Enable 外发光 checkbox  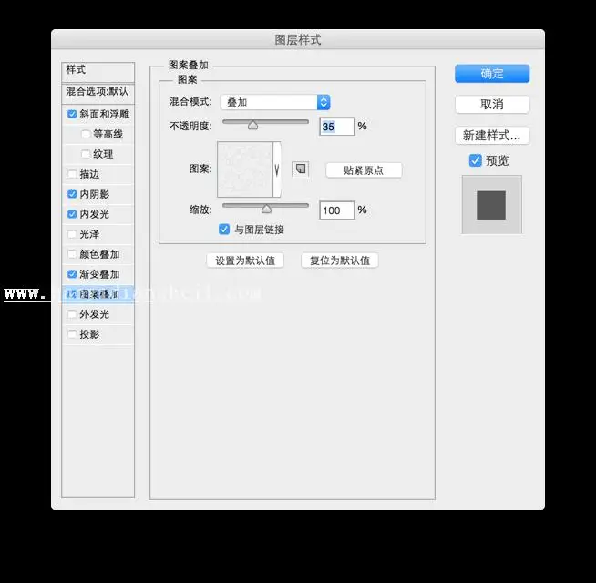click(72, 314)
